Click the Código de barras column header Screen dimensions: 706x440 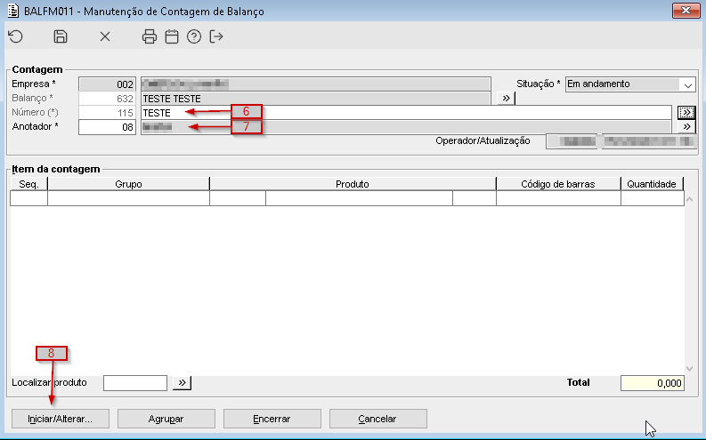[x=558, y=184]
